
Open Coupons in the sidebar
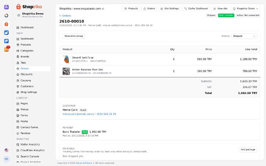(26, 80)
